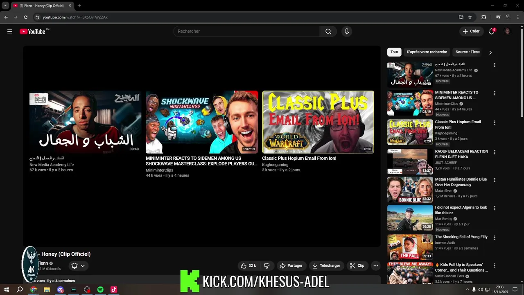This screenshot has width=524, height=295.
Task: Click the Partager button
Action: click(291, 265)
